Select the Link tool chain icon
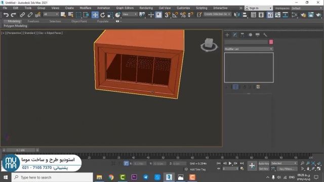Screen dimensions: 324x182 [22, 15]
